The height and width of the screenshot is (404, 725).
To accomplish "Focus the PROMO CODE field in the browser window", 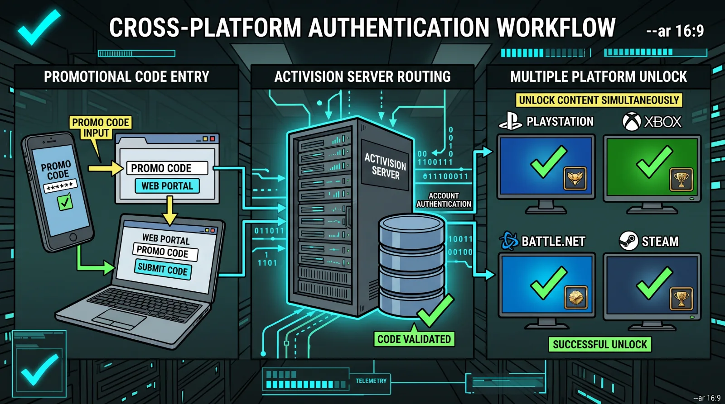I will 167,168.
